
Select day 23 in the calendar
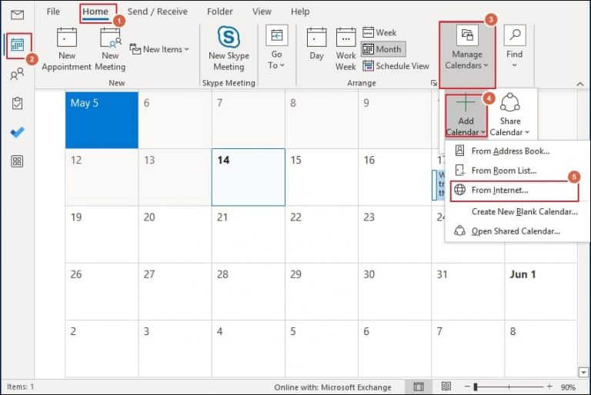[x=395, y=234]
